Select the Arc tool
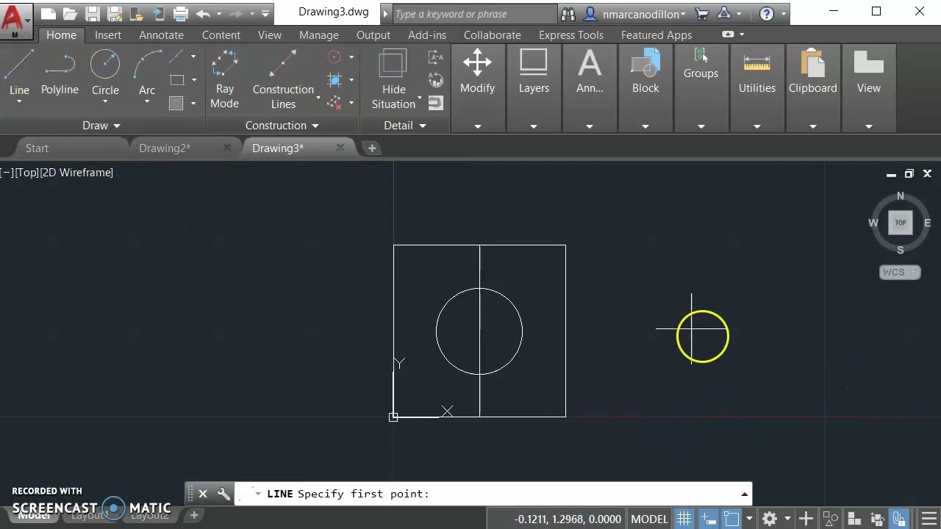Viewport: 941px width, 529px height. pos(147,72)
